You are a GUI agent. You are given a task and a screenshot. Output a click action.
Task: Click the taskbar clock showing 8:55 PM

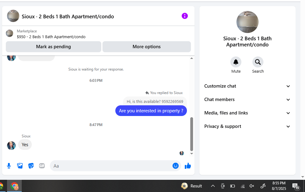point(279,186)
